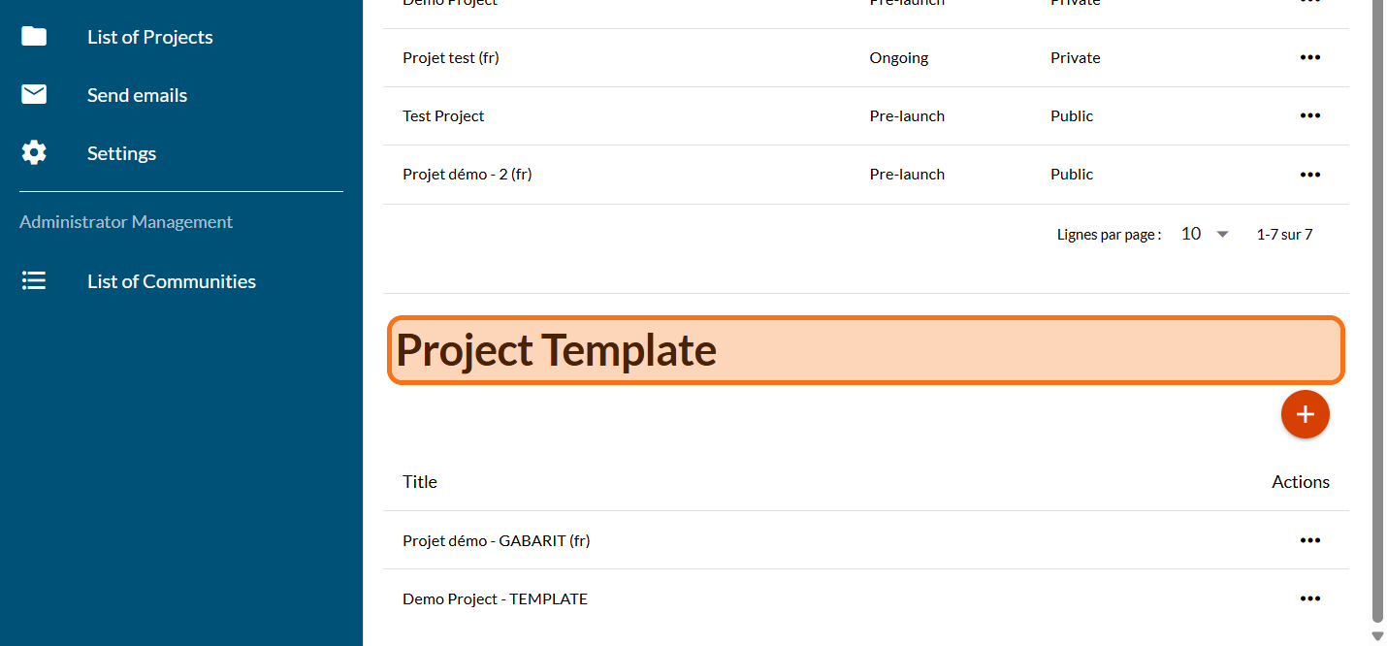Open actions menu for Projet démo - 2 (fr)
1387x646 pixels.
1309,175
